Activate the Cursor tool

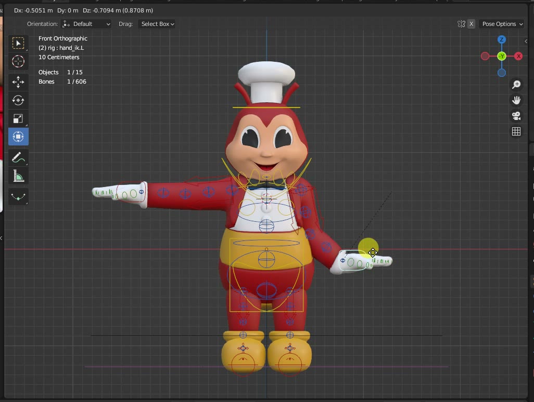[18, 61]
